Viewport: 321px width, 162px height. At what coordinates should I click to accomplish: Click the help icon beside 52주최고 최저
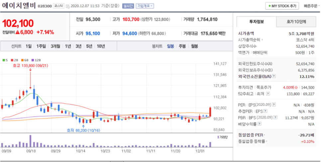click(268, 94)
